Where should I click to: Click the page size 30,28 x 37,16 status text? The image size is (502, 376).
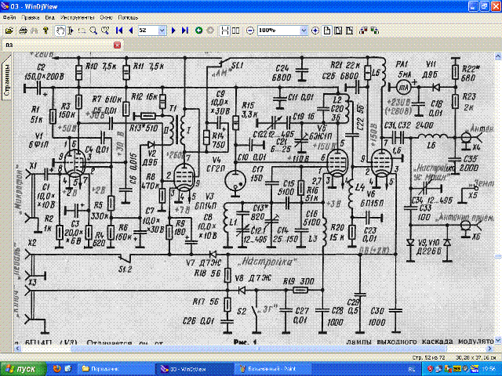coord(475,357)
